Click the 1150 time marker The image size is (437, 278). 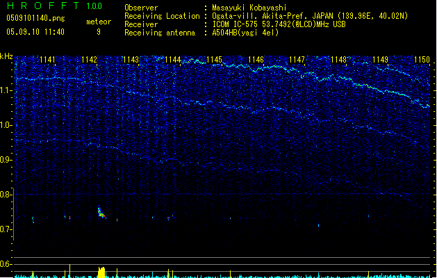(422, 60)
